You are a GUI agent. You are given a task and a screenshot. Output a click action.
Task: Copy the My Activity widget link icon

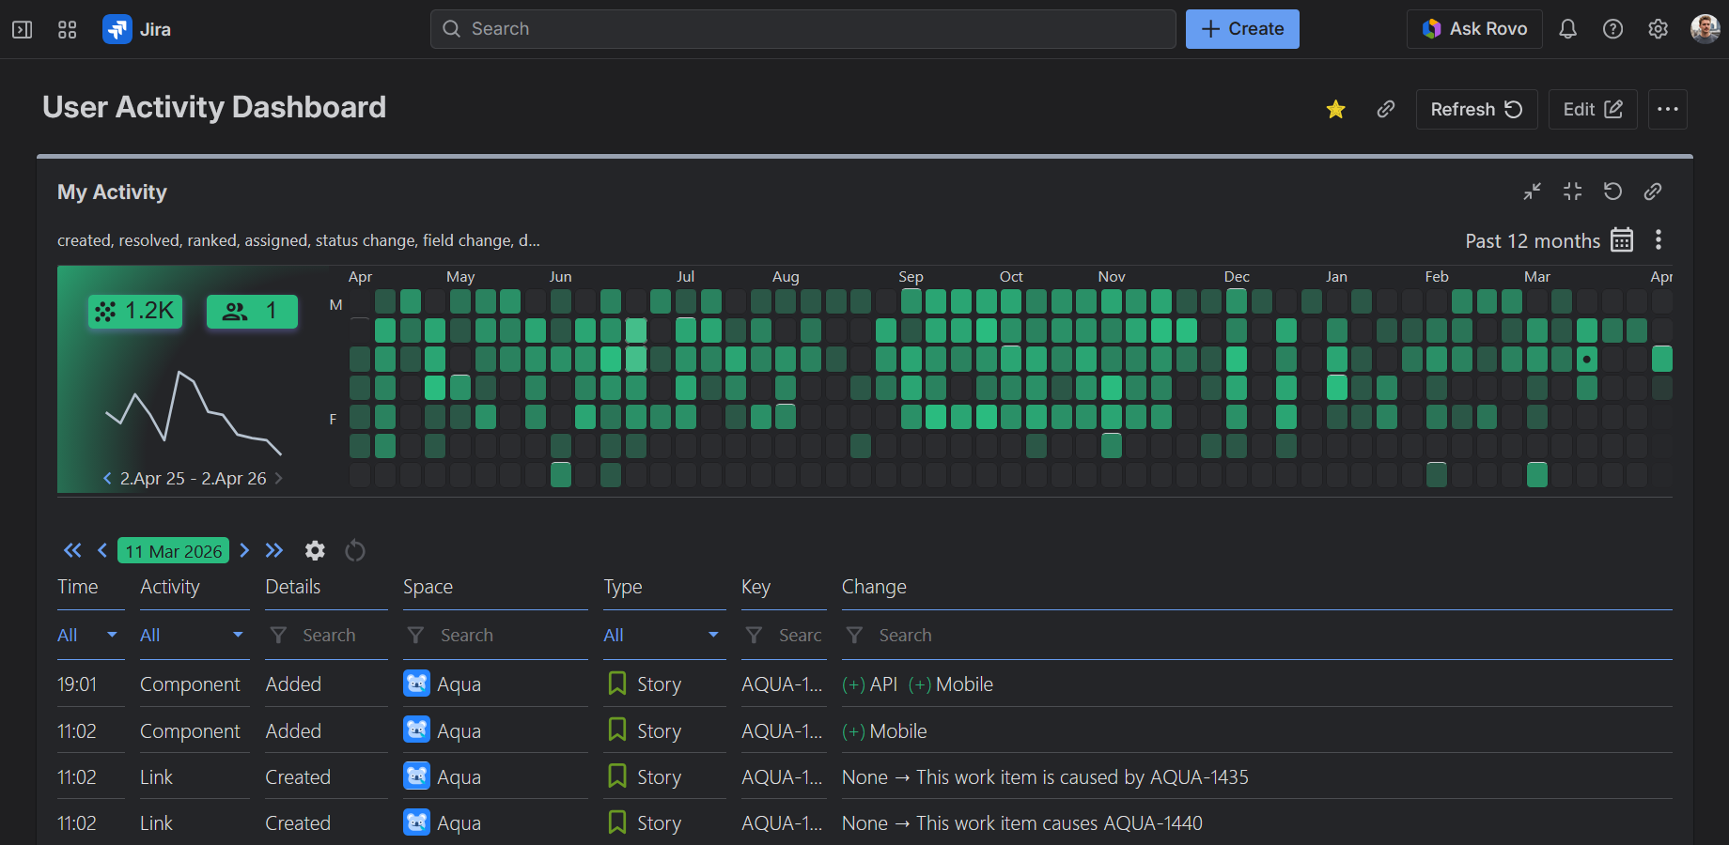click(x=1653, y=192)
